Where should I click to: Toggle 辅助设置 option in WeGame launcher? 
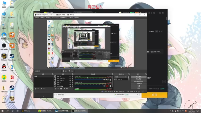pyautogui.click(x=60, y=95)
